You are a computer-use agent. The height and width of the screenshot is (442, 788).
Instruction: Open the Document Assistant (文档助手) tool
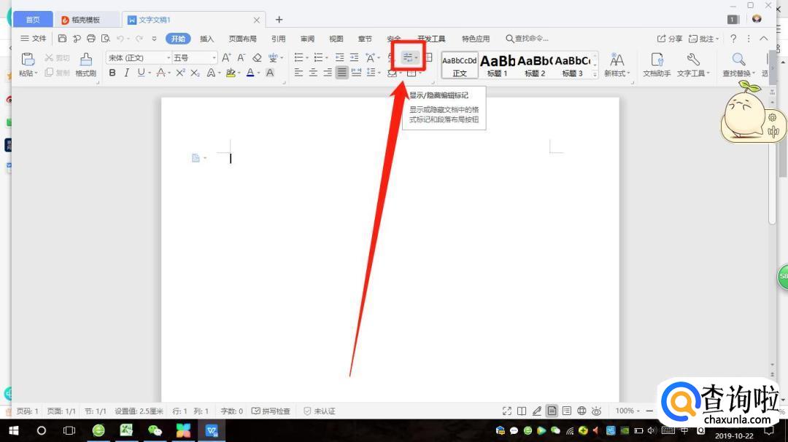[x=656, y=64]
